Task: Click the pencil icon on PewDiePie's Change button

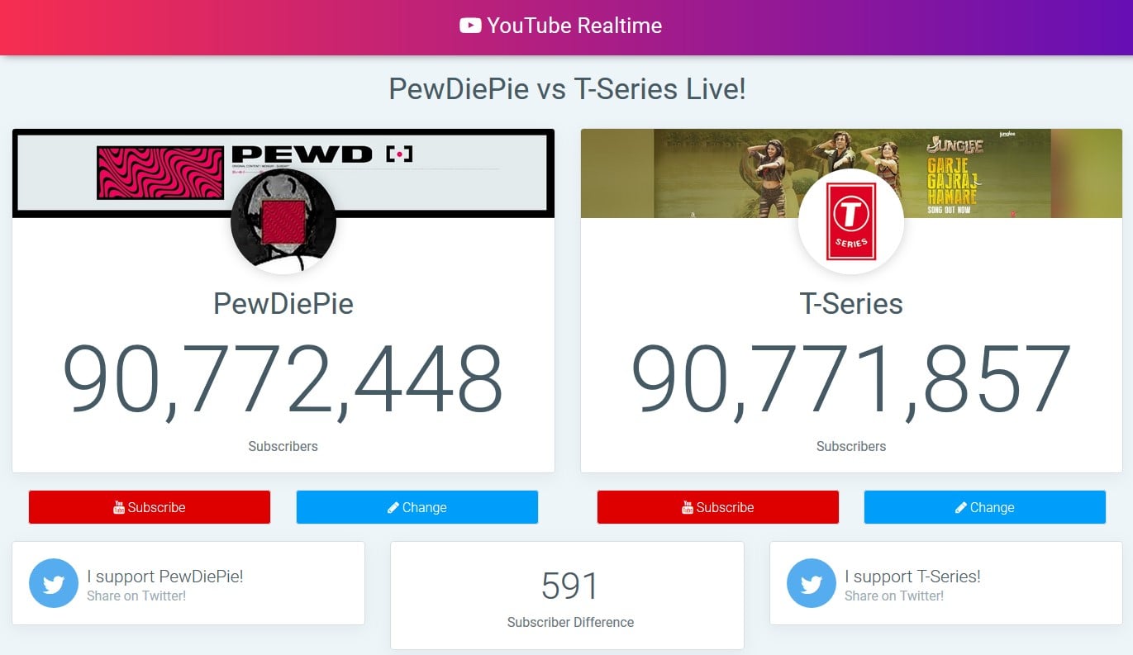Action: coord(393,507)
